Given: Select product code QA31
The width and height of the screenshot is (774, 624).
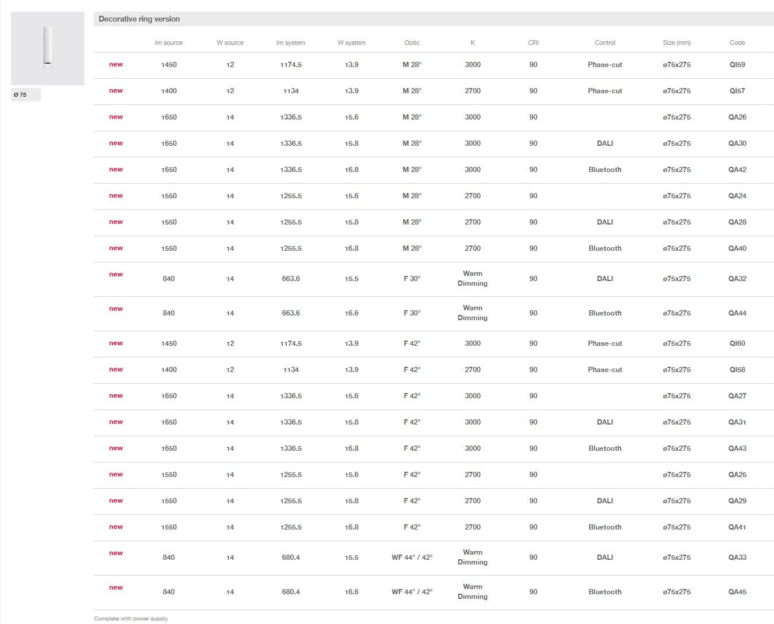Looking at the screenshot, I should [737, 422].
